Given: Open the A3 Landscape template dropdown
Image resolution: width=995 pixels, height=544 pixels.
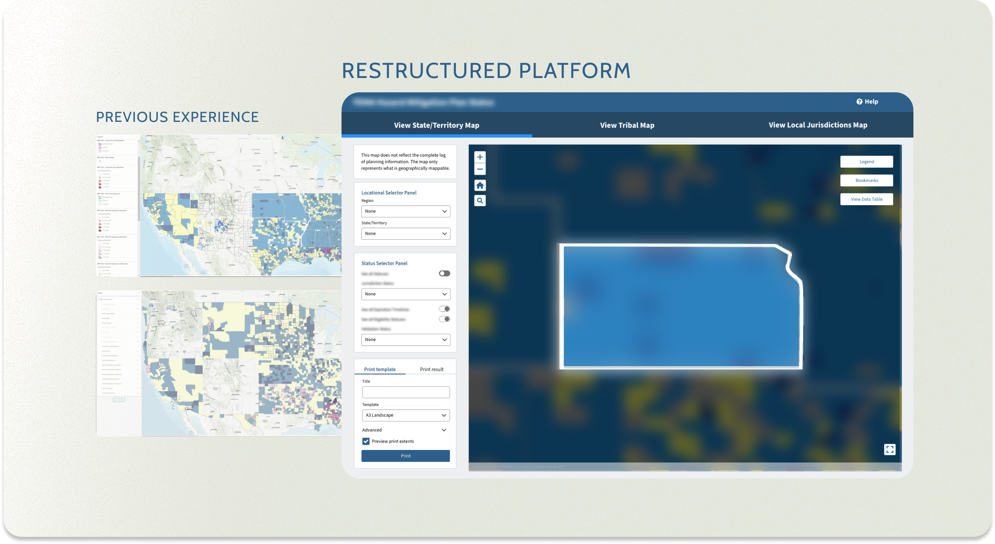Looking at the screenshot, I should (405, 415).
